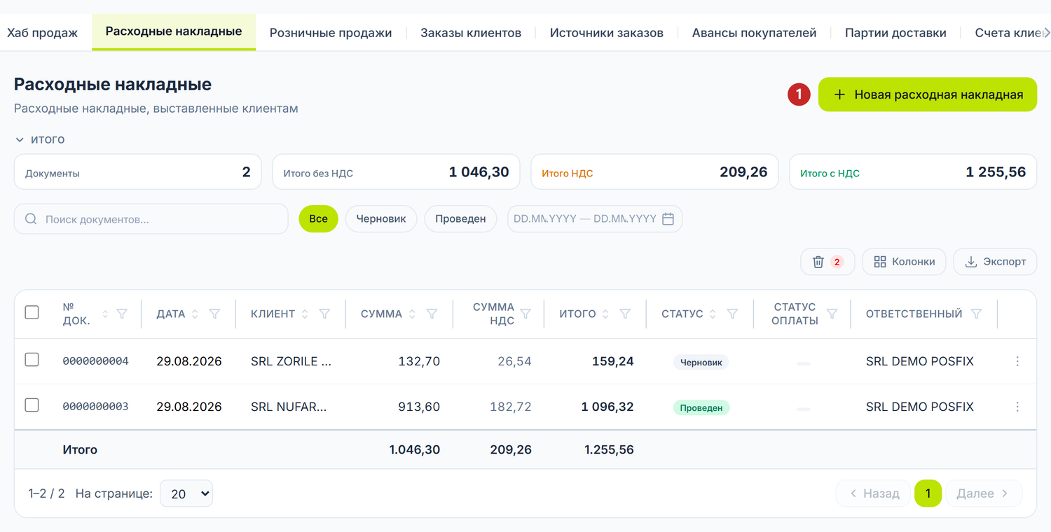Sort invoices by ДАТА
1051x532 pixels.
(195, 314)
